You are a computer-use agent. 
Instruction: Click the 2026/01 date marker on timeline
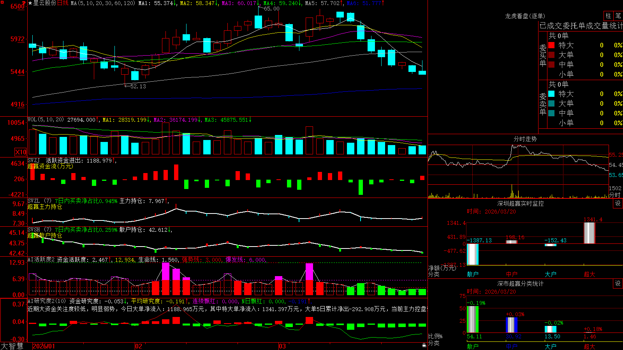click(x=44, y=346)
